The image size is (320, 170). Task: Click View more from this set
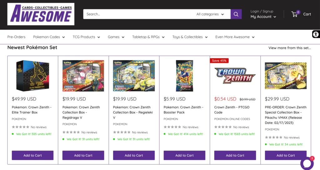click(x=290, y=48)
